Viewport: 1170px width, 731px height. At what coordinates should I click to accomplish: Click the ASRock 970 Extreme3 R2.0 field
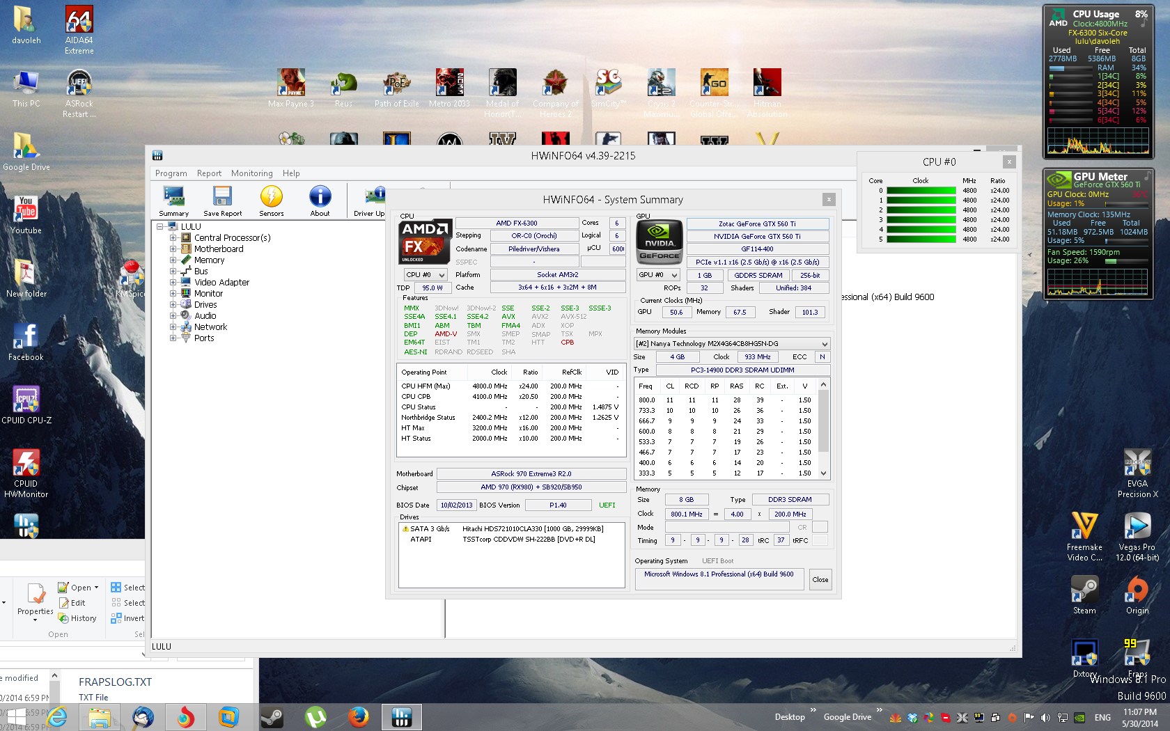pyautogui.click(x=531, y=474)
